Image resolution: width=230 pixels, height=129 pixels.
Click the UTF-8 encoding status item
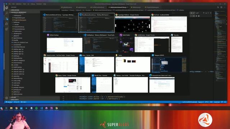tap(207, 102)
